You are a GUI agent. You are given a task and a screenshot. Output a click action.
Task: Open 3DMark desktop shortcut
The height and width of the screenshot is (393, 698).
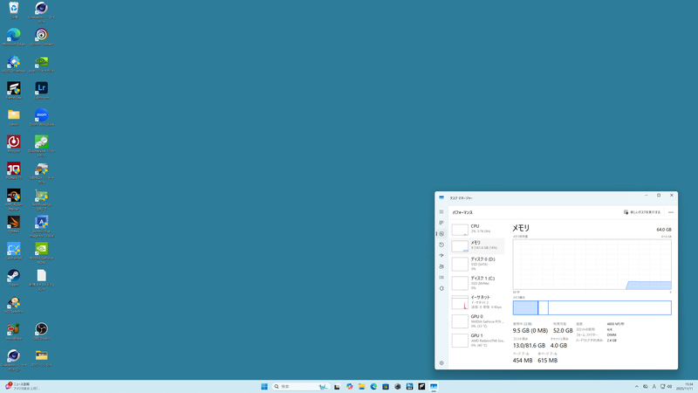pyautogui.click(x=14, y=224)
